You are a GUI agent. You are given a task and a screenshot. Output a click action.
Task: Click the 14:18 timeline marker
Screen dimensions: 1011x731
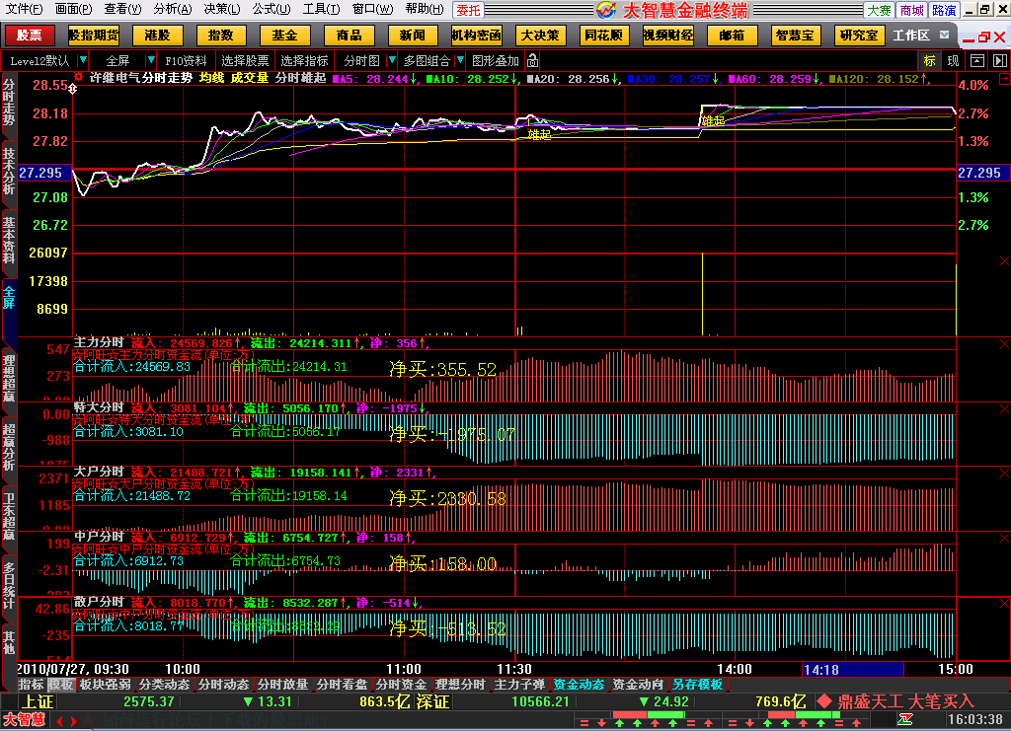(852, 669)
